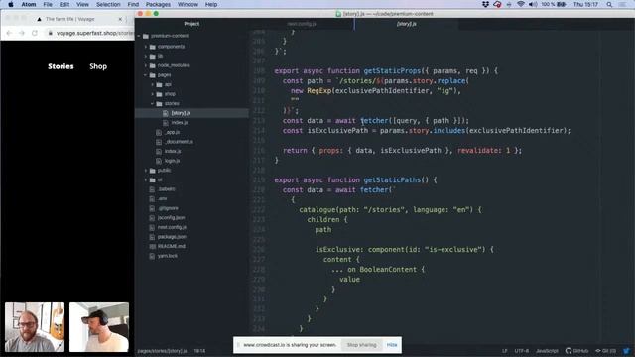Image resolution: width=635 pixels, height=357 pixels.
Task: Open the Find menu
Action: click(133, 4)
